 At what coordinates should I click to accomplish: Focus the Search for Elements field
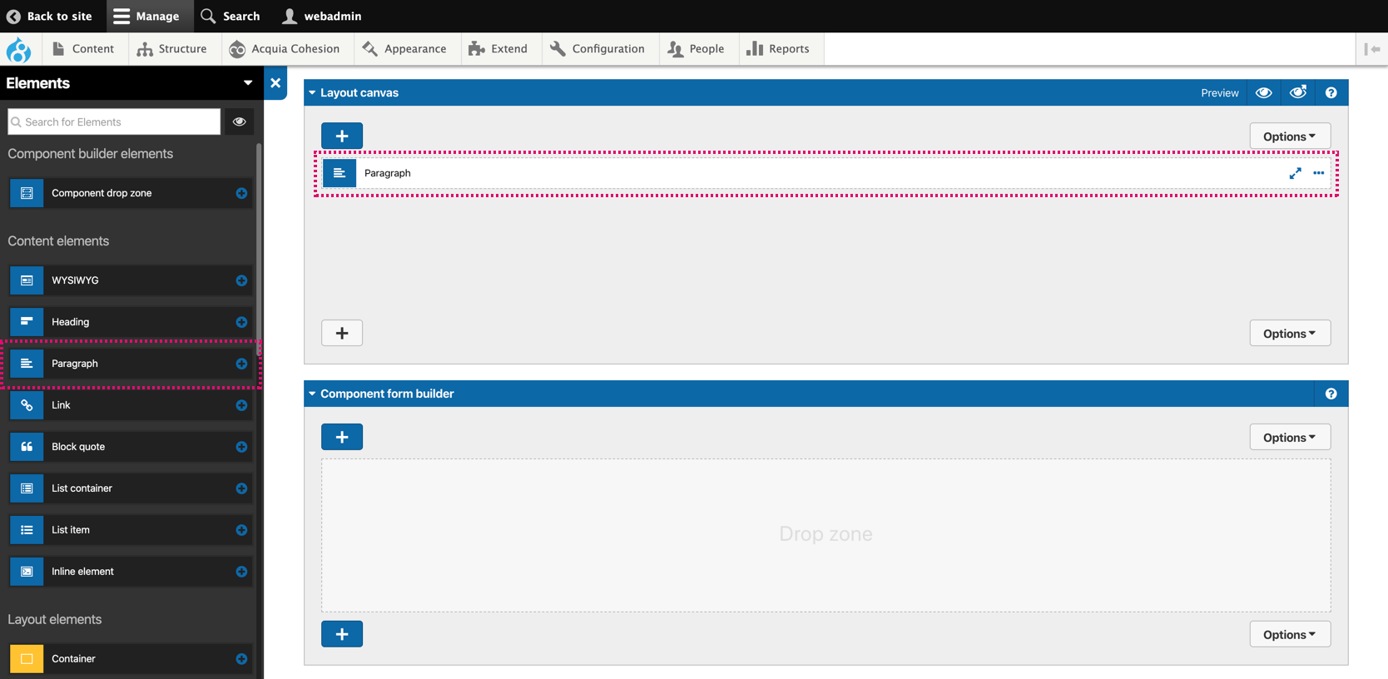(114, 121)
